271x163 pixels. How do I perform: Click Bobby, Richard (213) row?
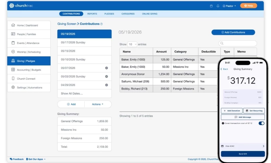coord(168,89)
